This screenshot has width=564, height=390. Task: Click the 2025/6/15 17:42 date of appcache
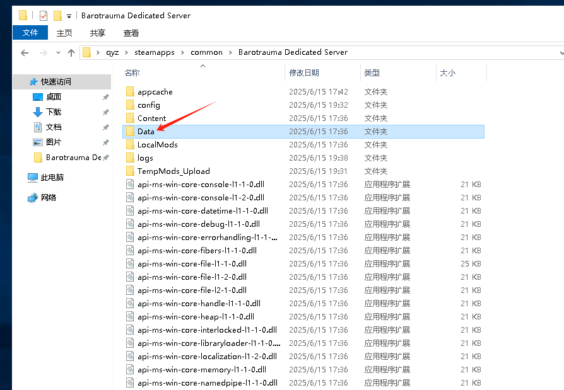coord(319,91)
